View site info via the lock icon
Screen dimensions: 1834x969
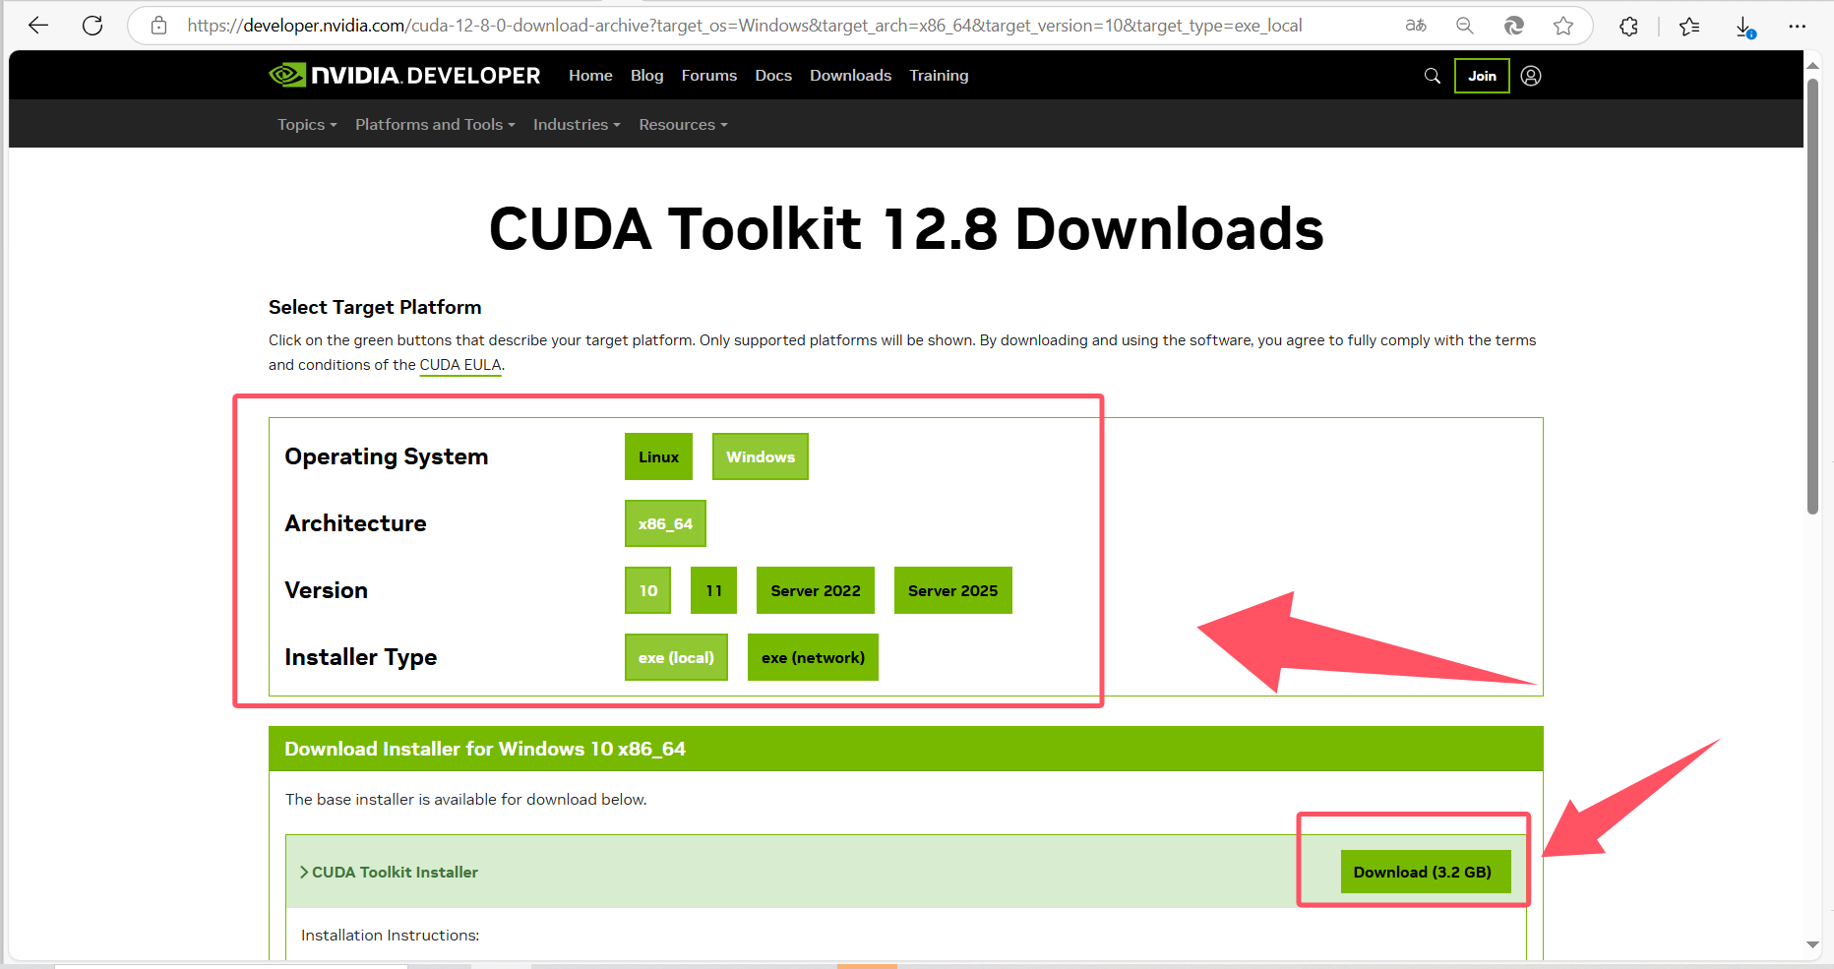click(x=158, y=26)
